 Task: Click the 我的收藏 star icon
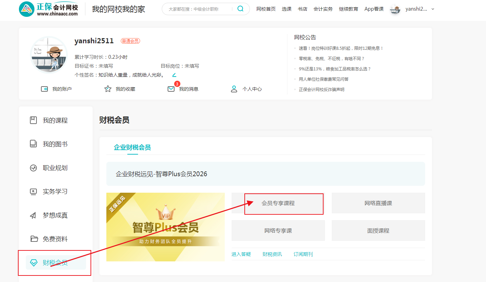point(108,89)
